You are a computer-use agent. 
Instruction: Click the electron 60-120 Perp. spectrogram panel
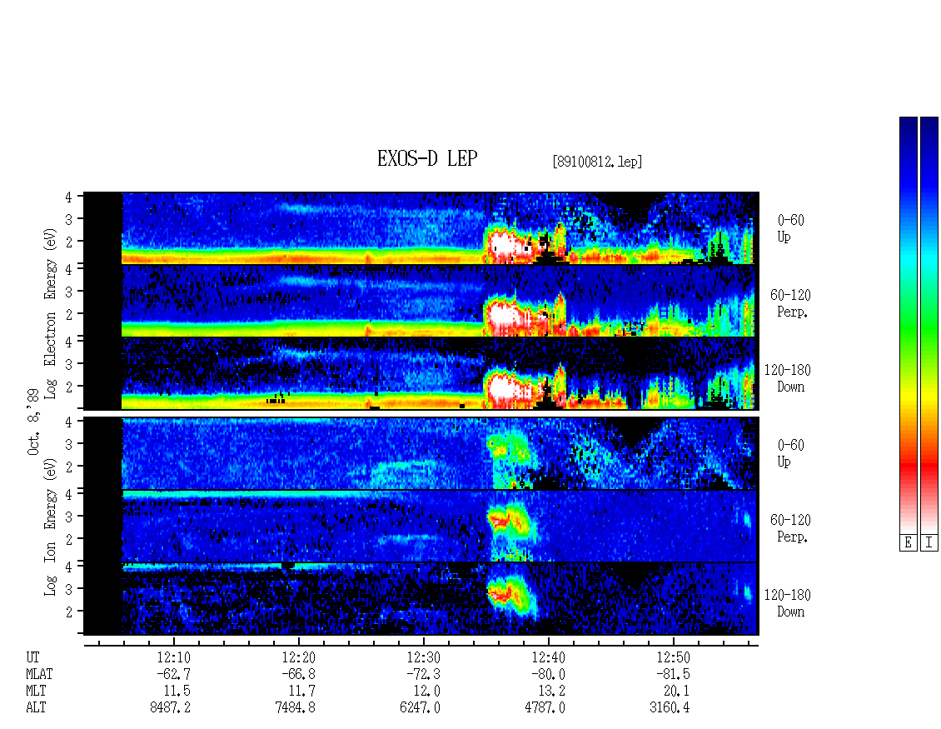point(421,301)
